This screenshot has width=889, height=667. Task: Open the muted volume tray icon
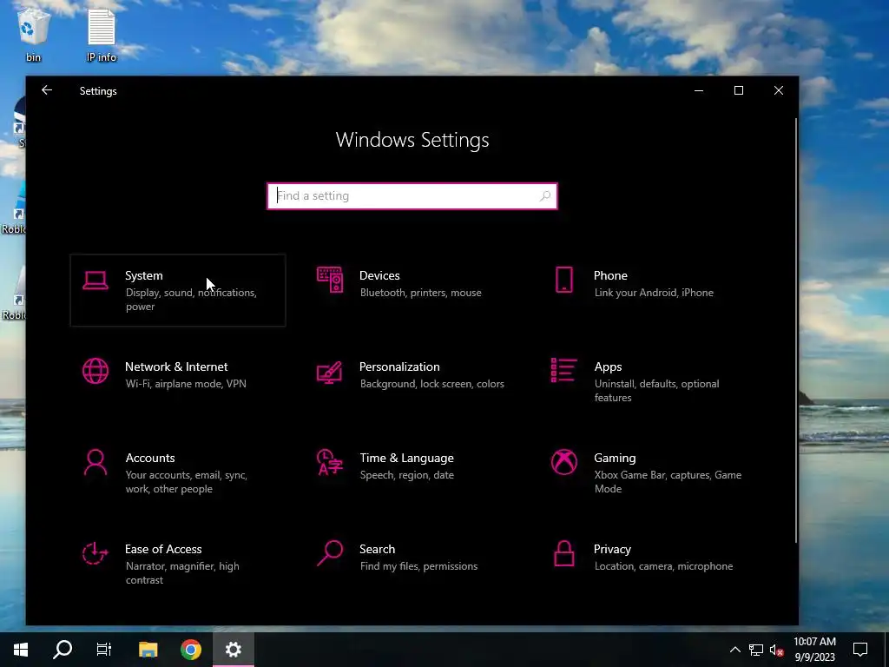(776, 650)
